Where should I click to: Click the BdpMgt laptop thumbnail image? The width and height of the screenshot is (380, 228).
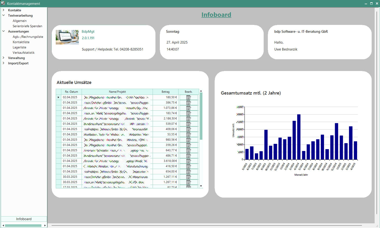pos(67,37)
